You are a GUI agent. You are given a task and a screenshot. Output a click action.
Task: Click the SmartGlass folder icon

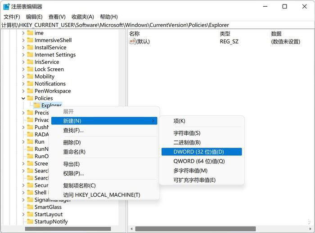coord(30,207)
